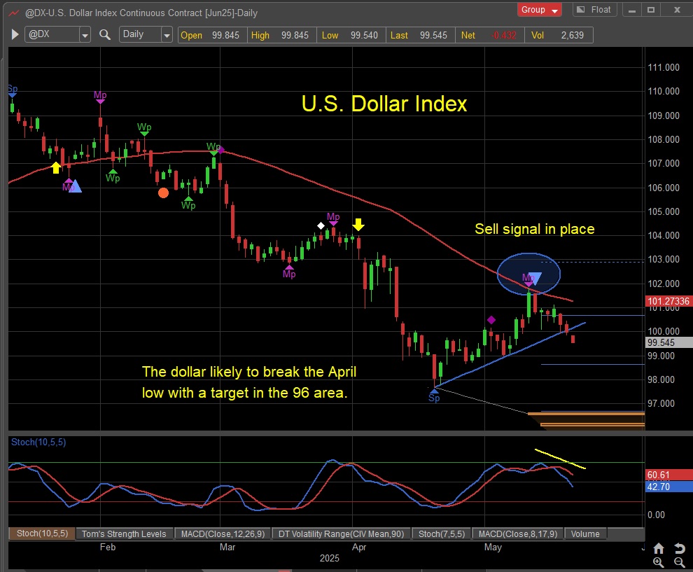Click the red 60.61 stochastic label
693x572 pixels.
(x=668, y=475)
